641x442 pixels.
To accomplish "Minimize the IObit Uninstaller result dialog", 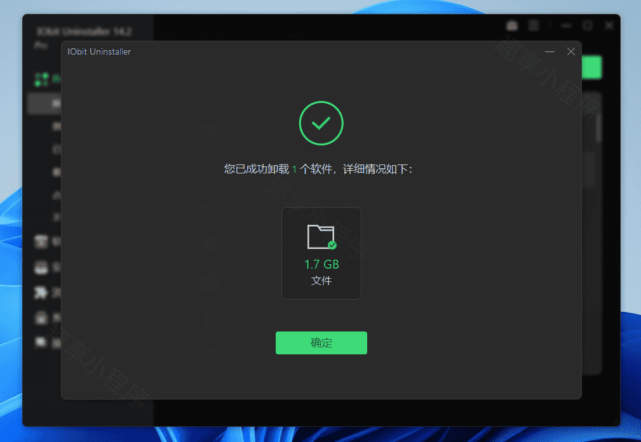I will [550, 51].
